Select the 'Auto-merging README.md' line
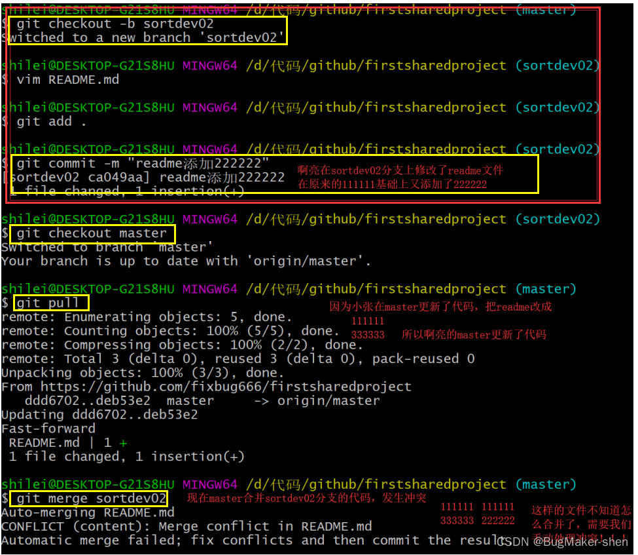 88,512
